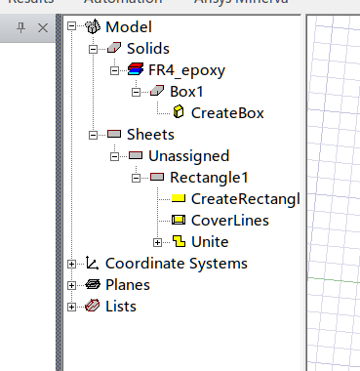The height and width of the screenshot is (371, 360).
Task: Open the Ansys Minerva ribbon tab
Action: coord(241,2)
